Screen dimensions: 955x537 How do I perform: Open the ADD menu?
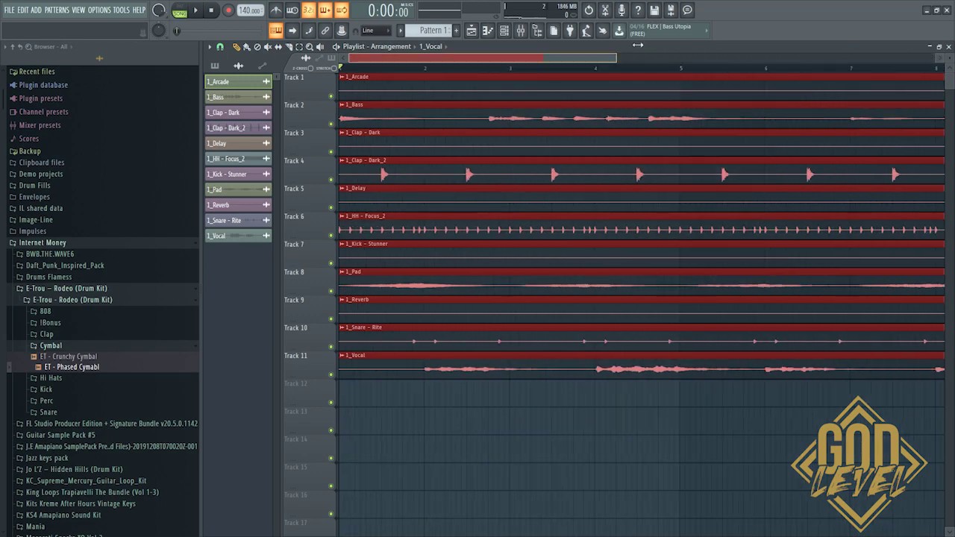[x=37, y=10]
